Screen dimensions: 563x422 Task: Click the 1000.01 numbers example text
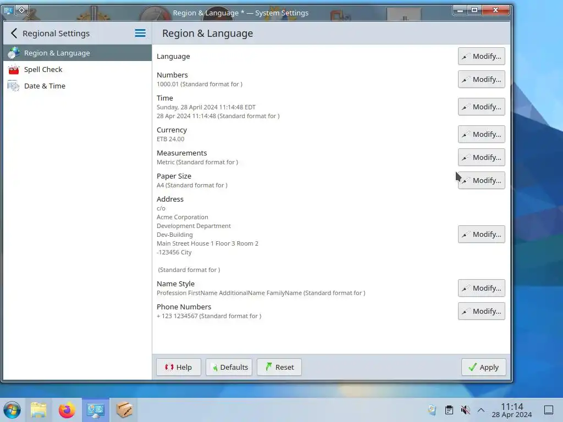pos(199,84)
